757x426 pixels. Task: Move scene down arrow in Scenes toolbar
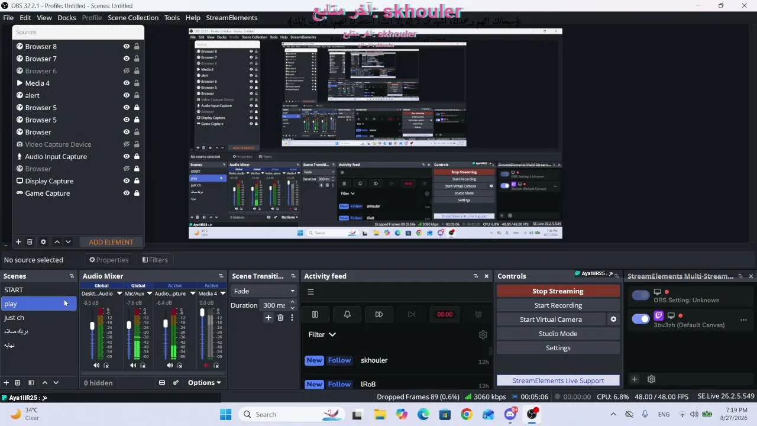coord(56,383)
